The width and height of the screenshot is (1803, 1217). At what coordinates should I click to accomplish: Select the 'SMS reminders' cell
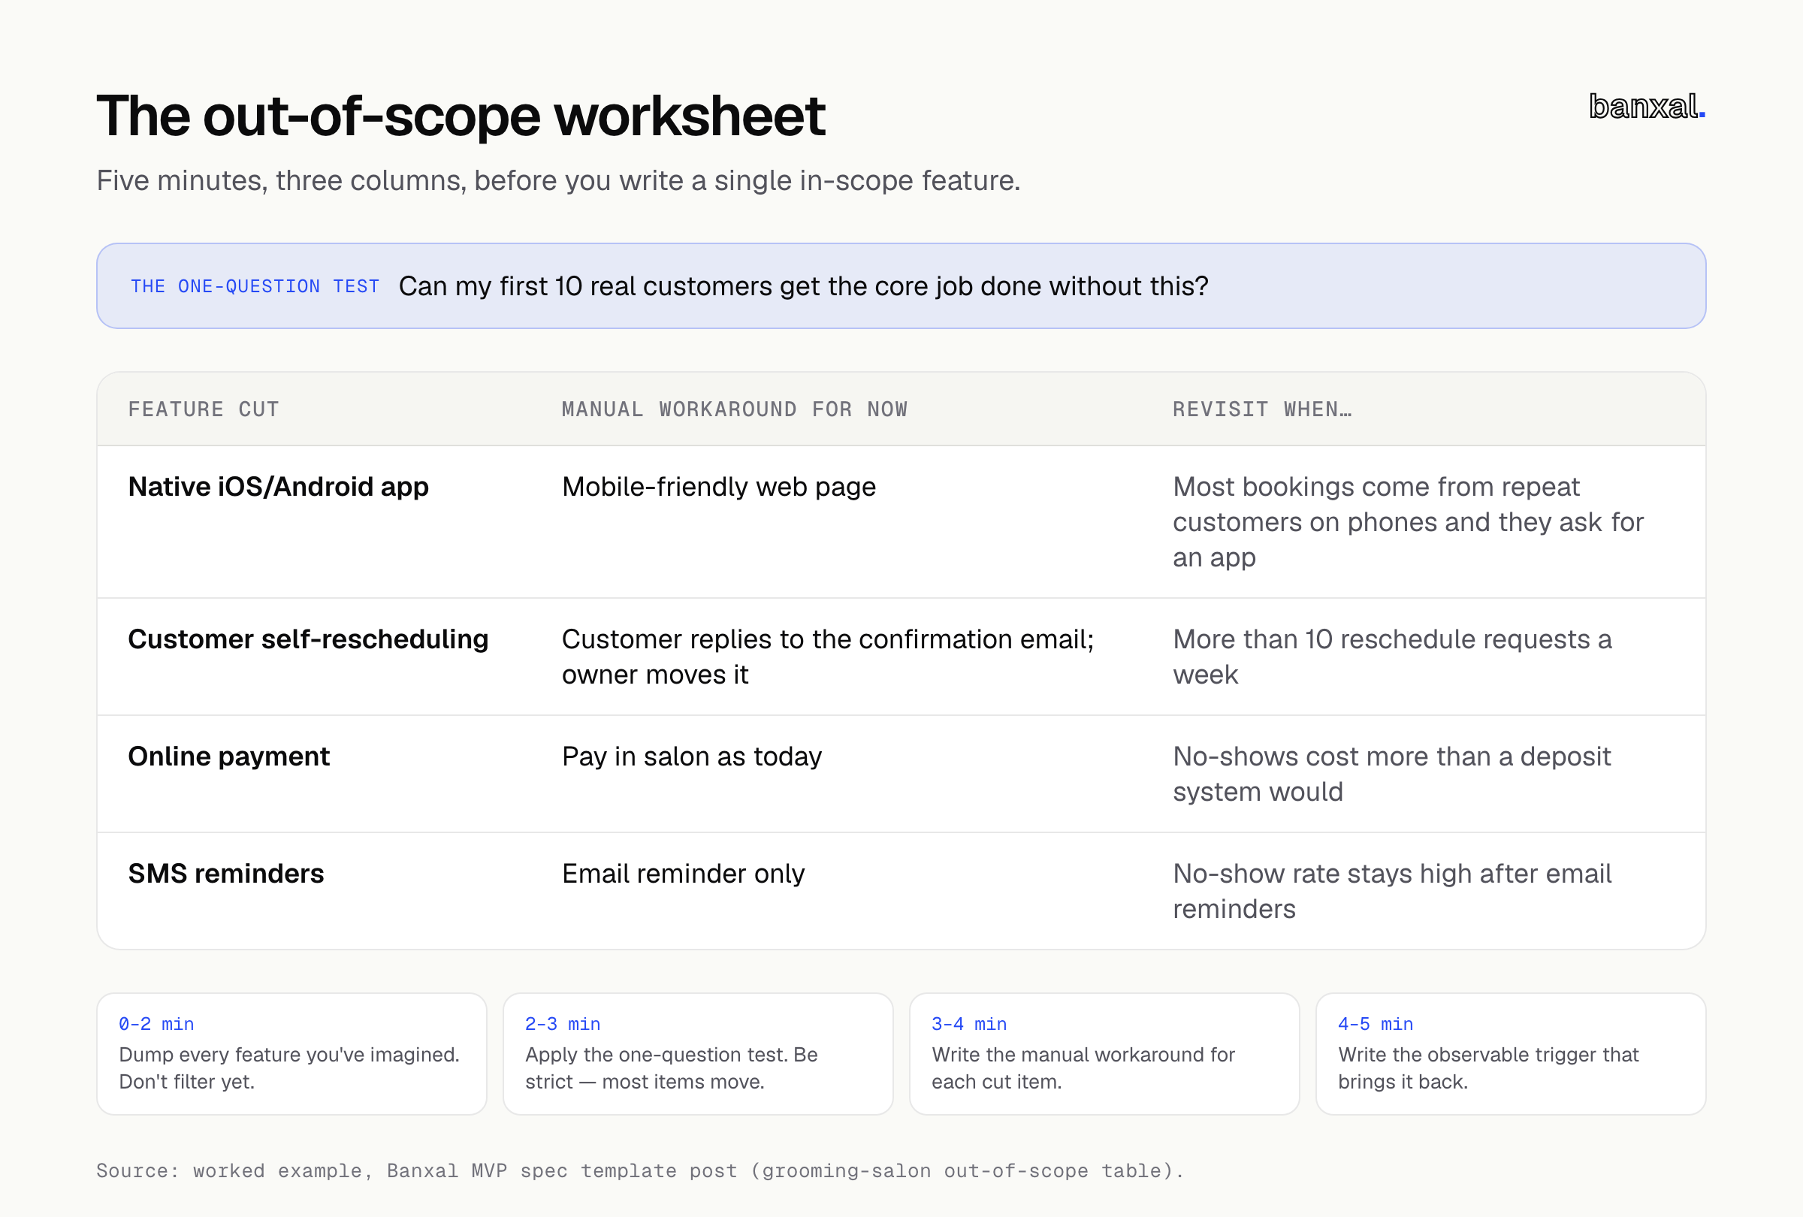click(226, 874)
